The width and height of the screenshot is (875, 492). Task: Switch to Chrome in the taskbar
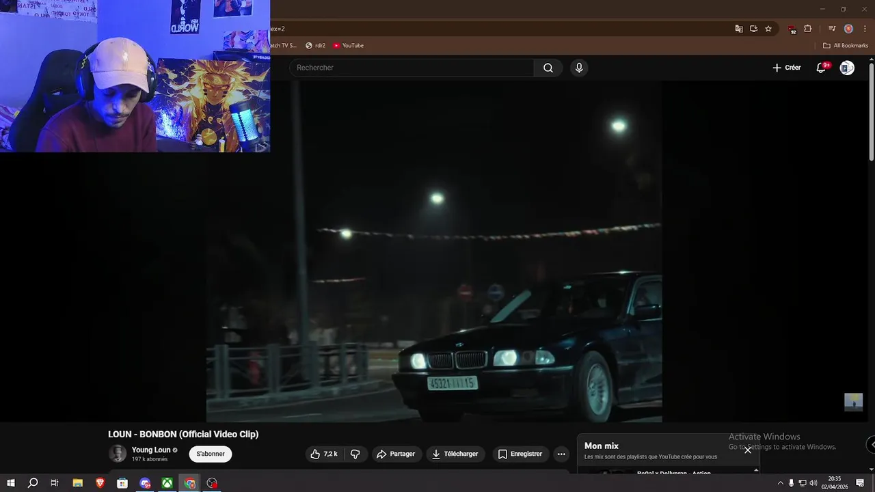[x=190, y=483]
